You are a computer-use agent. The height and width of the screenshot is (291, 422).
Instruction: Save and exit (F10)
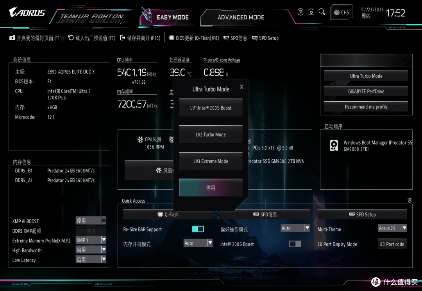coord(140,38)
